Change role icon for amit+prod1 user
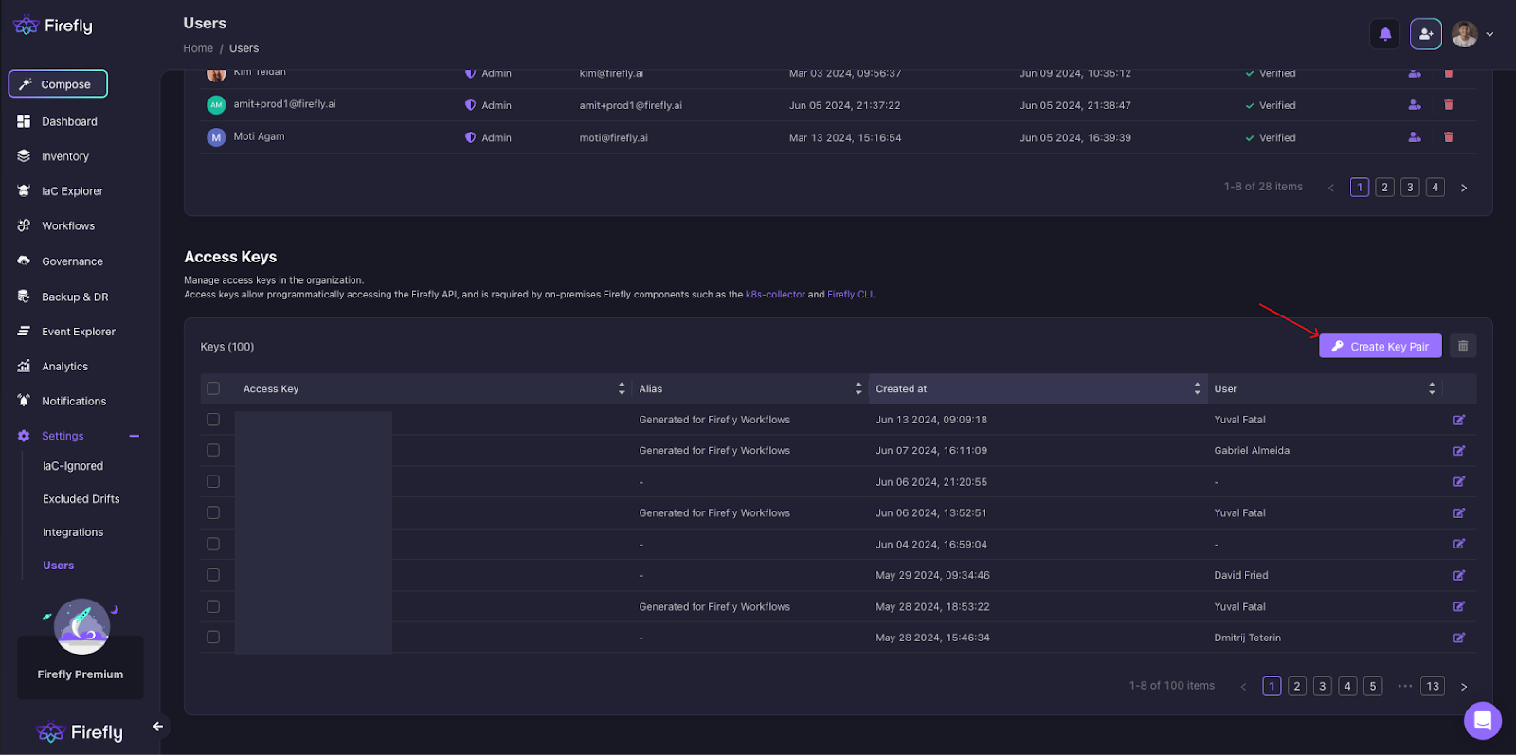This screenshot has width=1516, height=755. pyautogui.click(x=1415, y=105)
